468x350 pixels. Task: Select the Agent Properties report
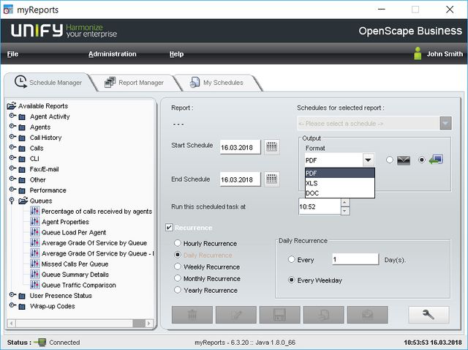coord(65,222)
